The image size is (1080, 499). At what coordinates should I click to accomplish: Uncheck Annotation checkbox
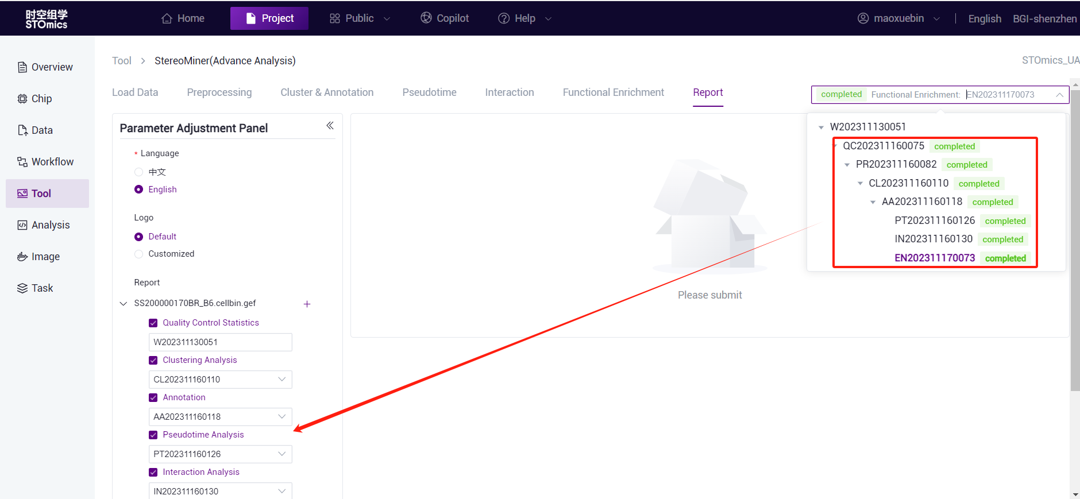pyautogui.click(x=153, y=397)
